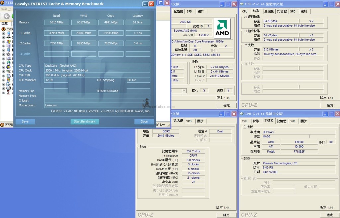Click the Memory Read value 6610 MB/s
The height and width of the screenshot is (218, 340).
tap(57, 22)
